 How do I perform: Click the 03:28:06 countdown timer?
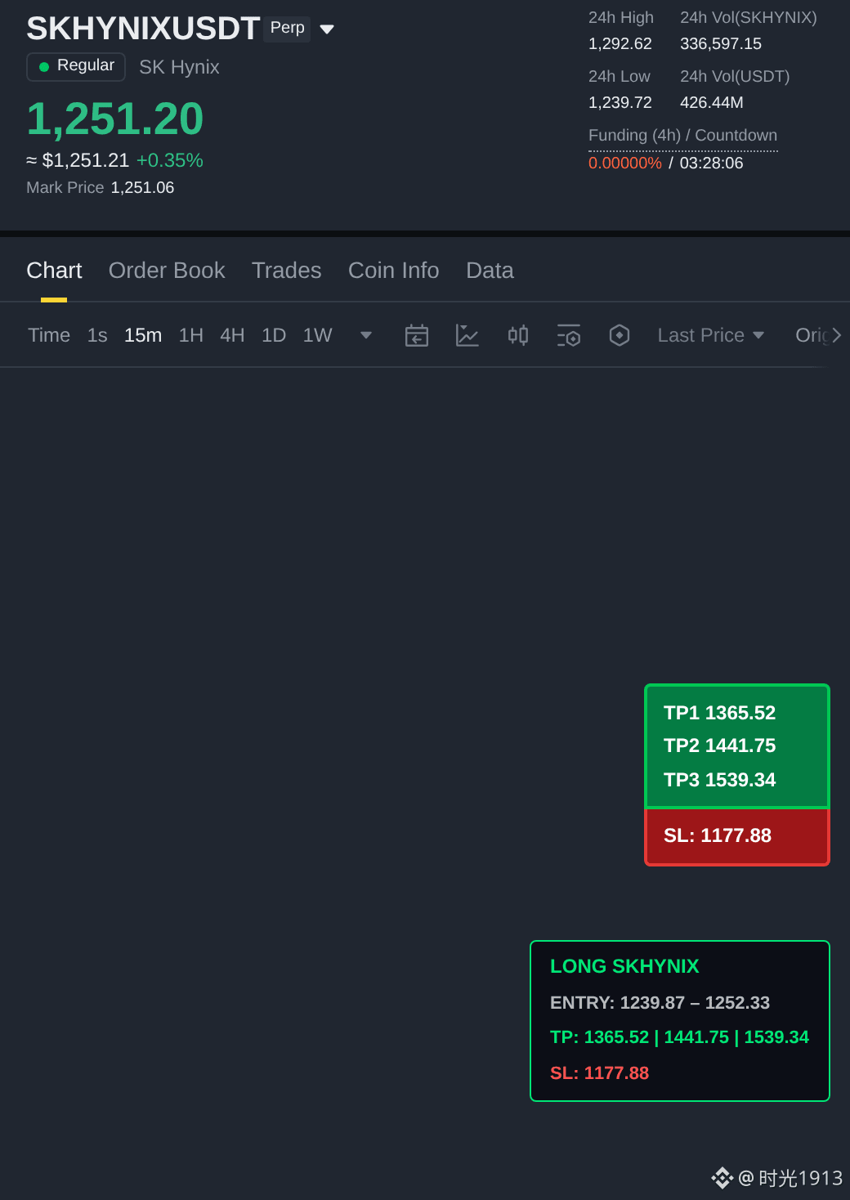[x=711, y=163]
